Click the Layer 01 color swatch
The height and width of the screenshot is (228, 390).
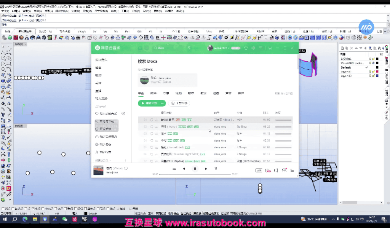click(x=377, y=72)
